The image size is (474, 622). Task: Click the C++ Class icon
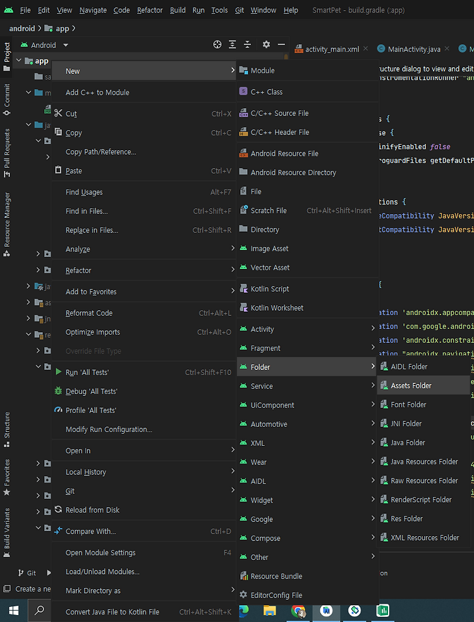244,92
